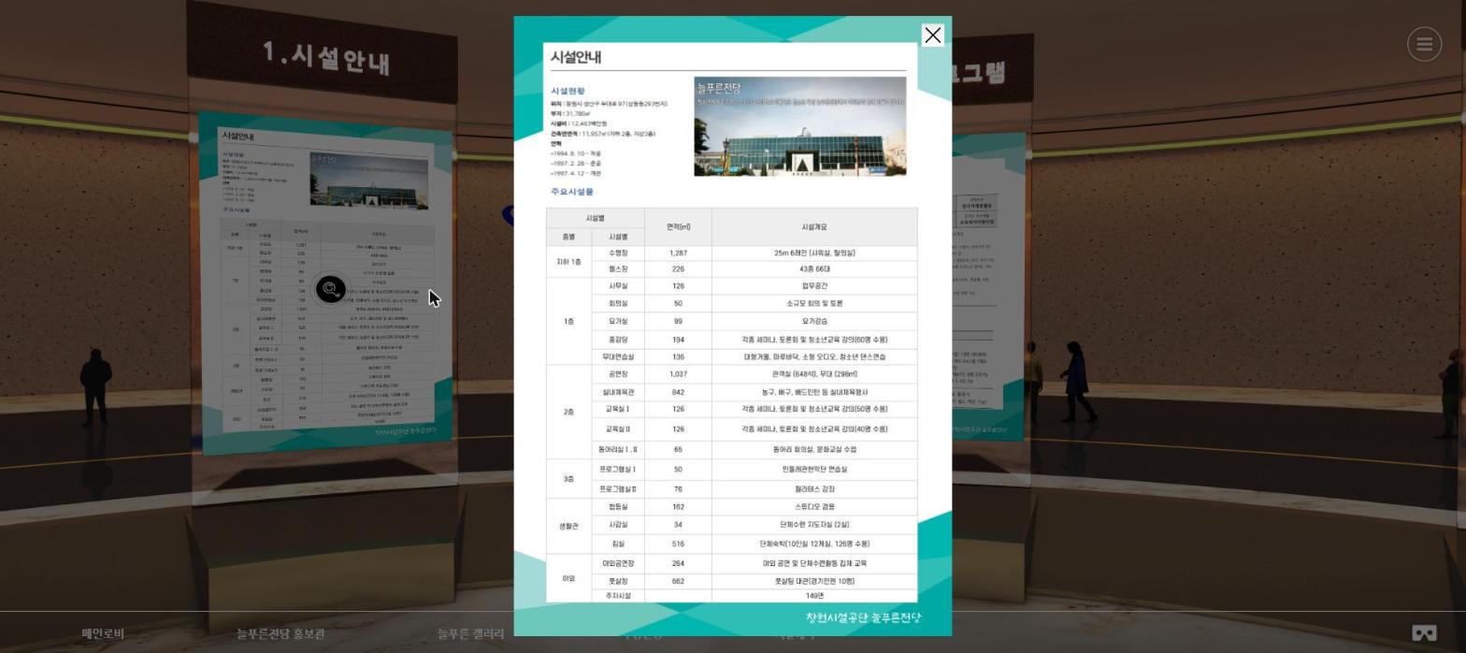Click the 149면 parking value
1466x653 pixels.
click(814, 596)
